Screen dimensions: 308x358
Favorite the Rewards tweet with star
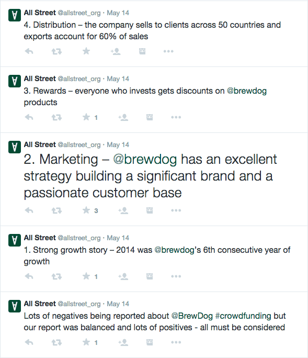pyautogui.click(x=86, y=117)
